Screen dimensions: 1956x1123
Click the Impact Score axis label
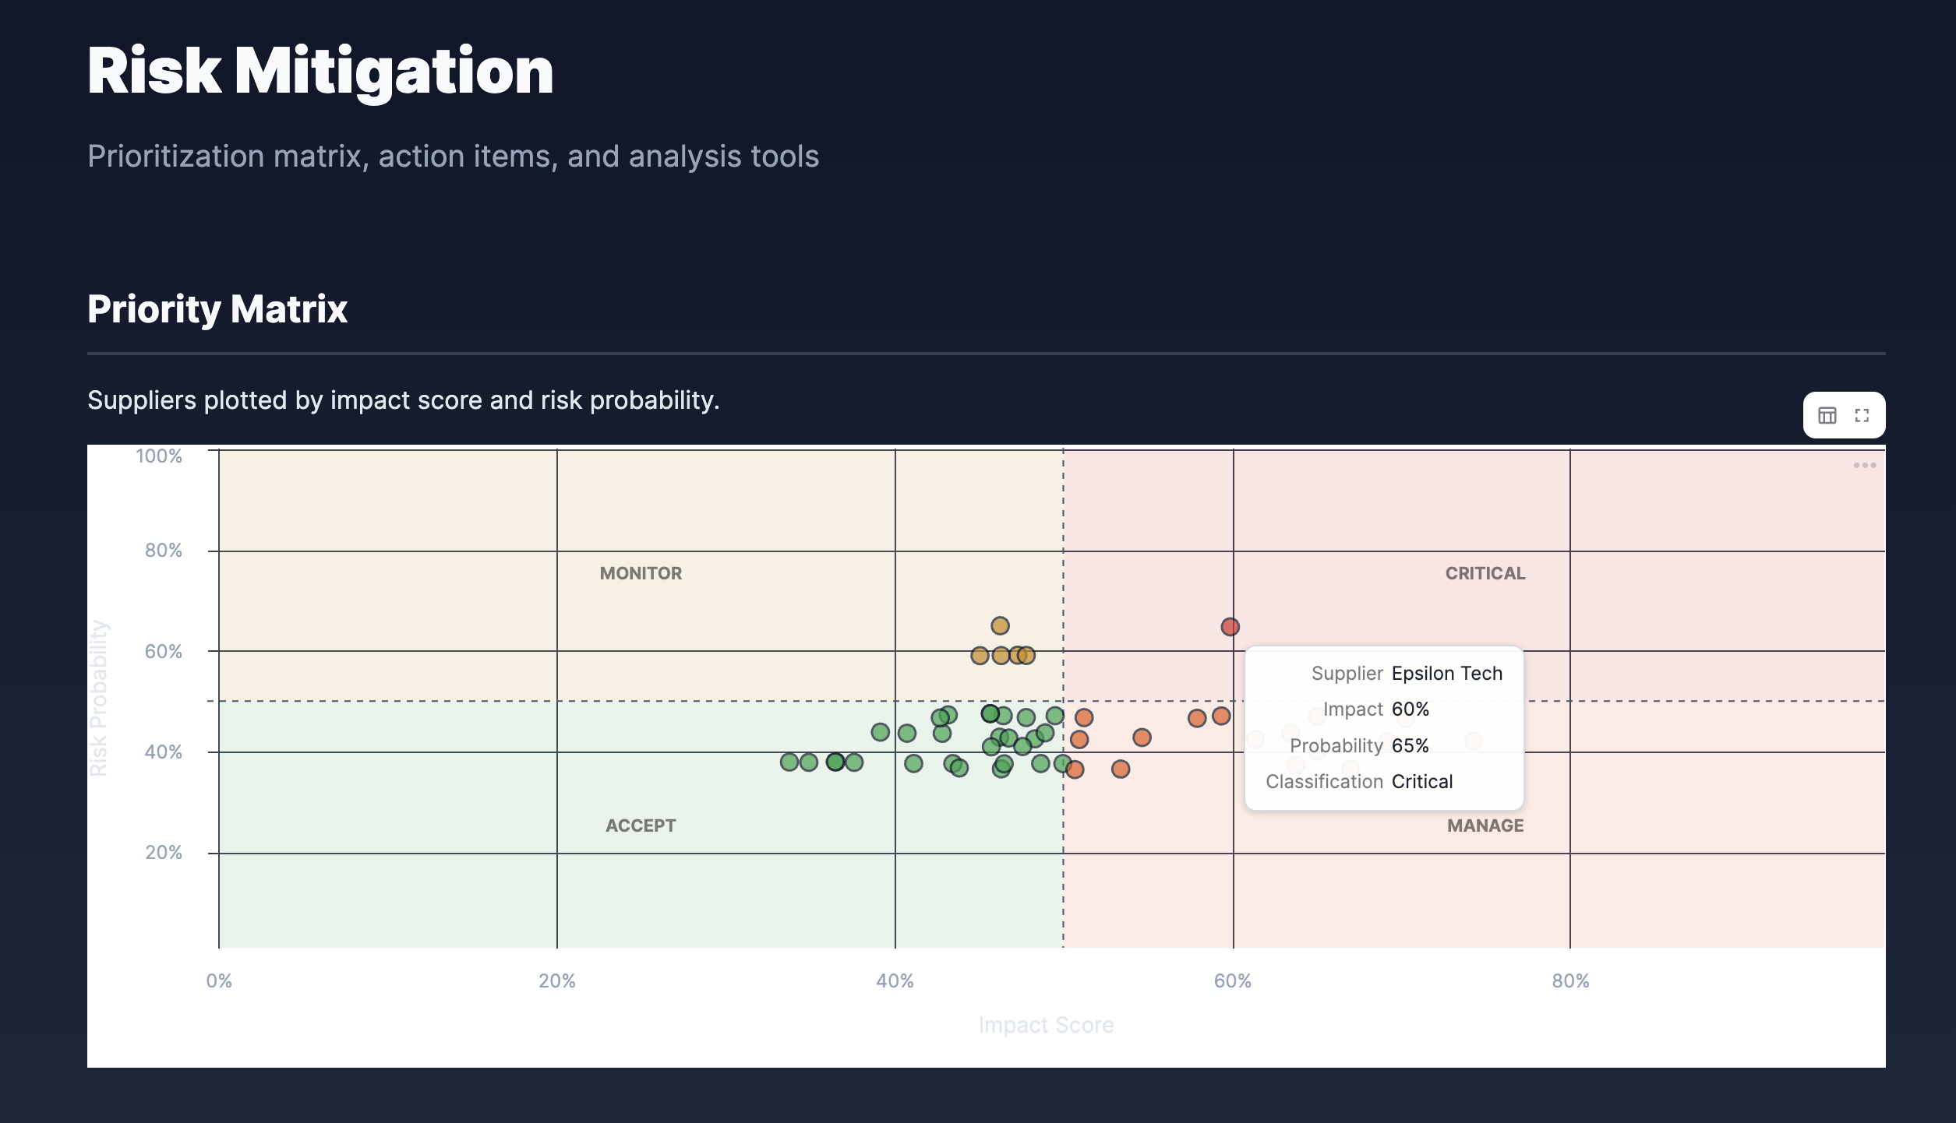point(1047,1025)
